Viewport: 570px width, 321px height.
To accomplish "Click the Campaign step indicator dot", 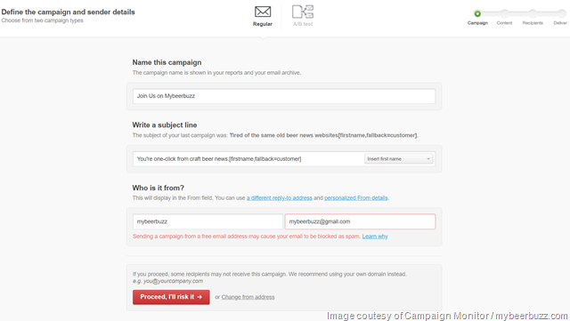I will pyautogui.click(x=477, y=14).
